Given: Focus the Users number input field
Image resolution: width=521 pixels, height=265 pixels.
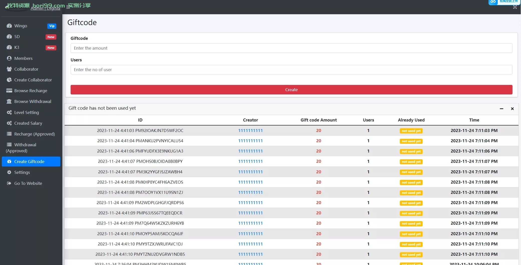Looking at the screenshot, I should coord(291,70).
